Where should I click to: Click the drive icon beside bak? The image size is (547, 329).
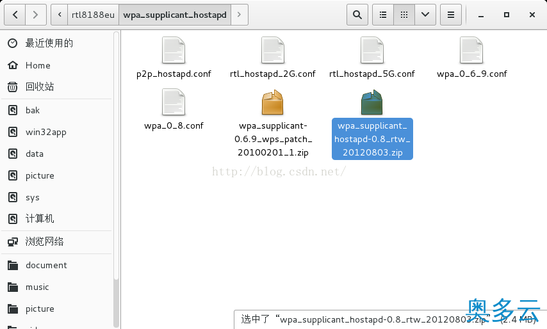[x=13, y=111]
